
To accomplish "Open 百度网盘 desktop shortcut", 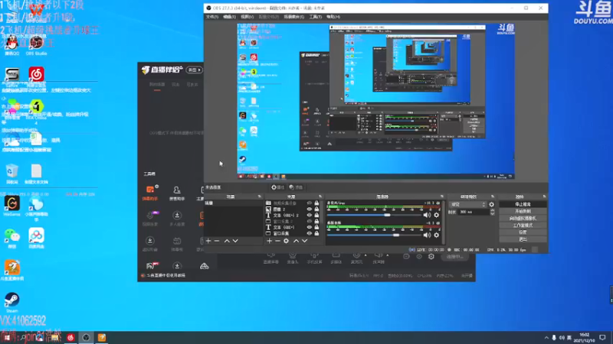I will (x=36, y=239).
